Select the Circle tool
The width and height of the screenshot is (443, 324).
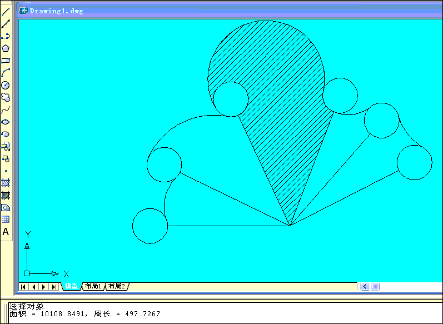[x=6, y=85]
